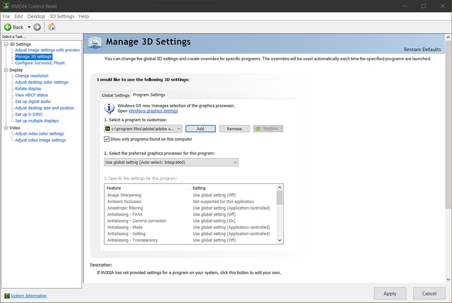Open the Edit menu

19,16
